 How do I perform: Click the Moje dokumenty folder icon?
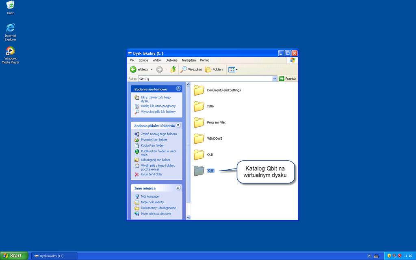point(137,202)
